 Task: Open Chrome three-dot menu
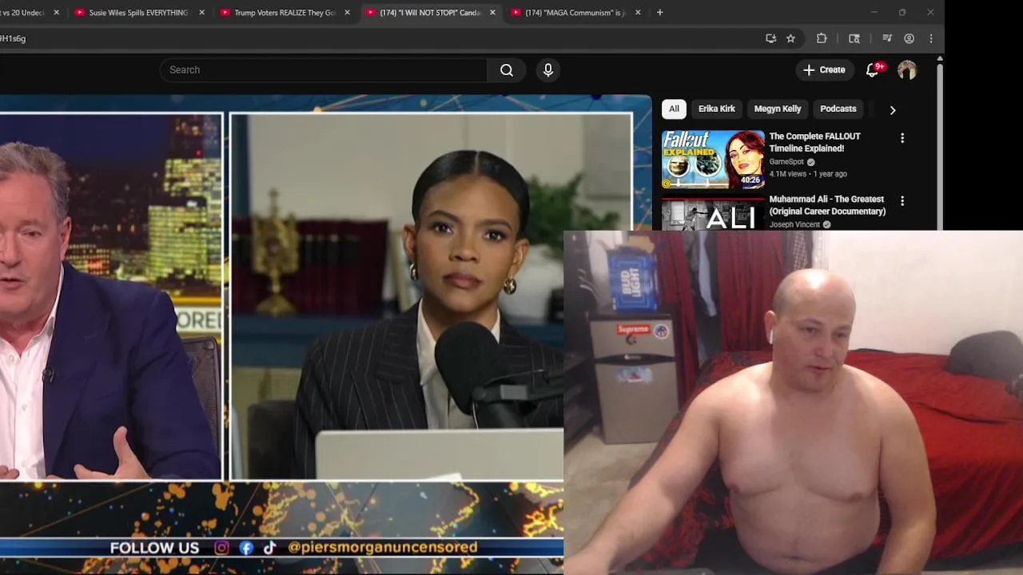pyautogui.click(x=930, y=38)
